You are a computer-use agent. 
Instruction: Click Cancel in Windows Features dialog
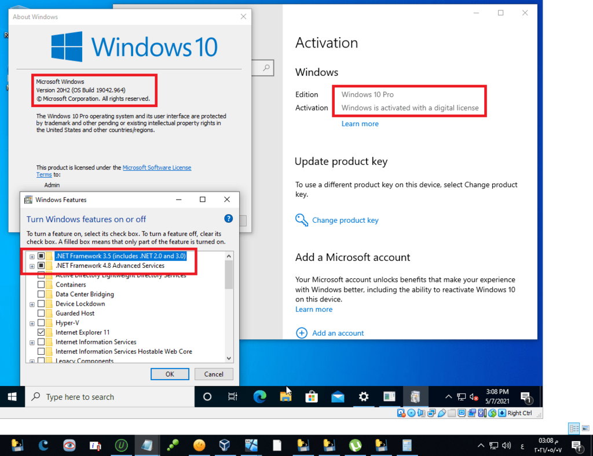point(214,374)
